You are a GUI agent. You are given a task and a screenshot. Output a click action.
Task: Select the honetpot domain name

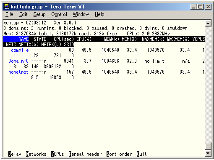pyautogui.click(x=18, y=72)
